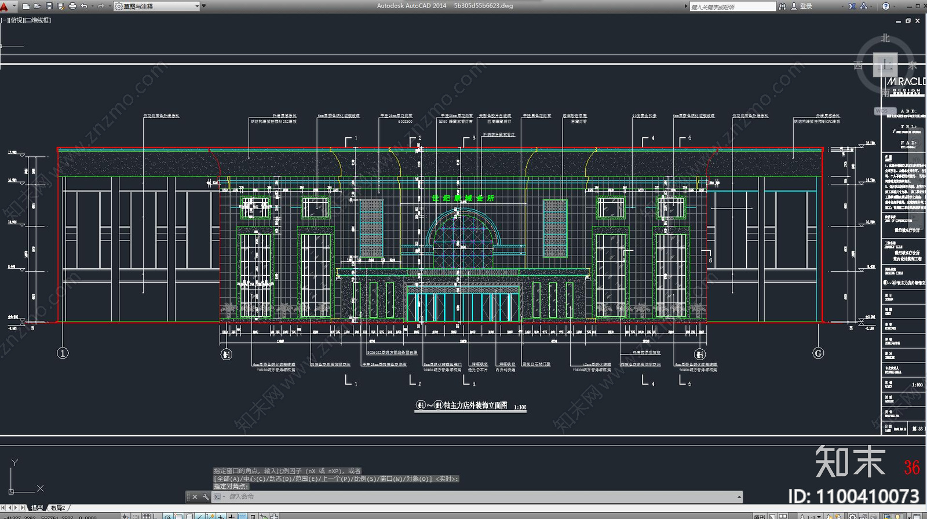Click the 键入命令 command input field
Screen dimensions: 927x519
coord(482,497)
